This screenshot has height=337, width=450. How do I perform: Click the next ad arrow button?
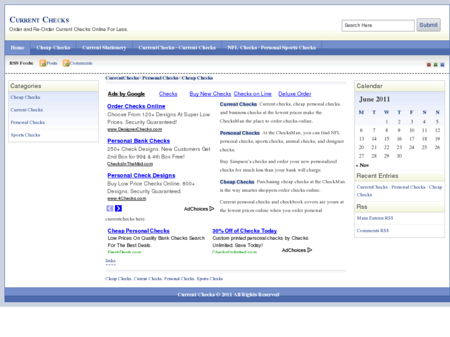point(118,208)
